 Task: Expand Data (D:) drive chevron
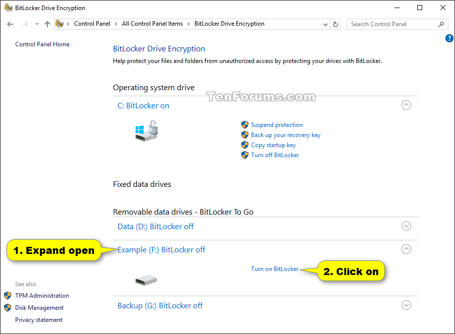(406, 226)
